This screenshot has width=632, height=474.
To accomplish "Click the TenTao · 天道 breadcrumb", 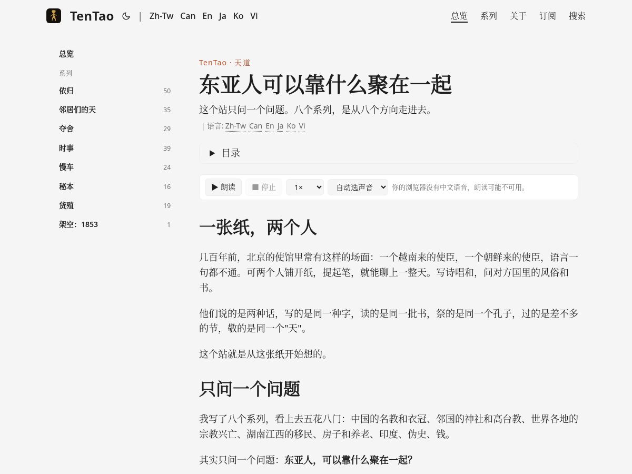I will [x=225, y=63].
